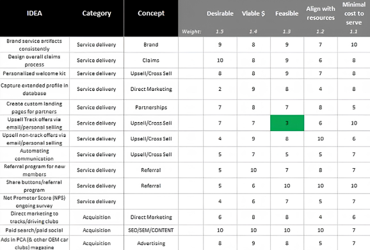The width and height of the screenshot is (370, 250).
Task: Select the 1.3 weight value
Action: point(287,31)
